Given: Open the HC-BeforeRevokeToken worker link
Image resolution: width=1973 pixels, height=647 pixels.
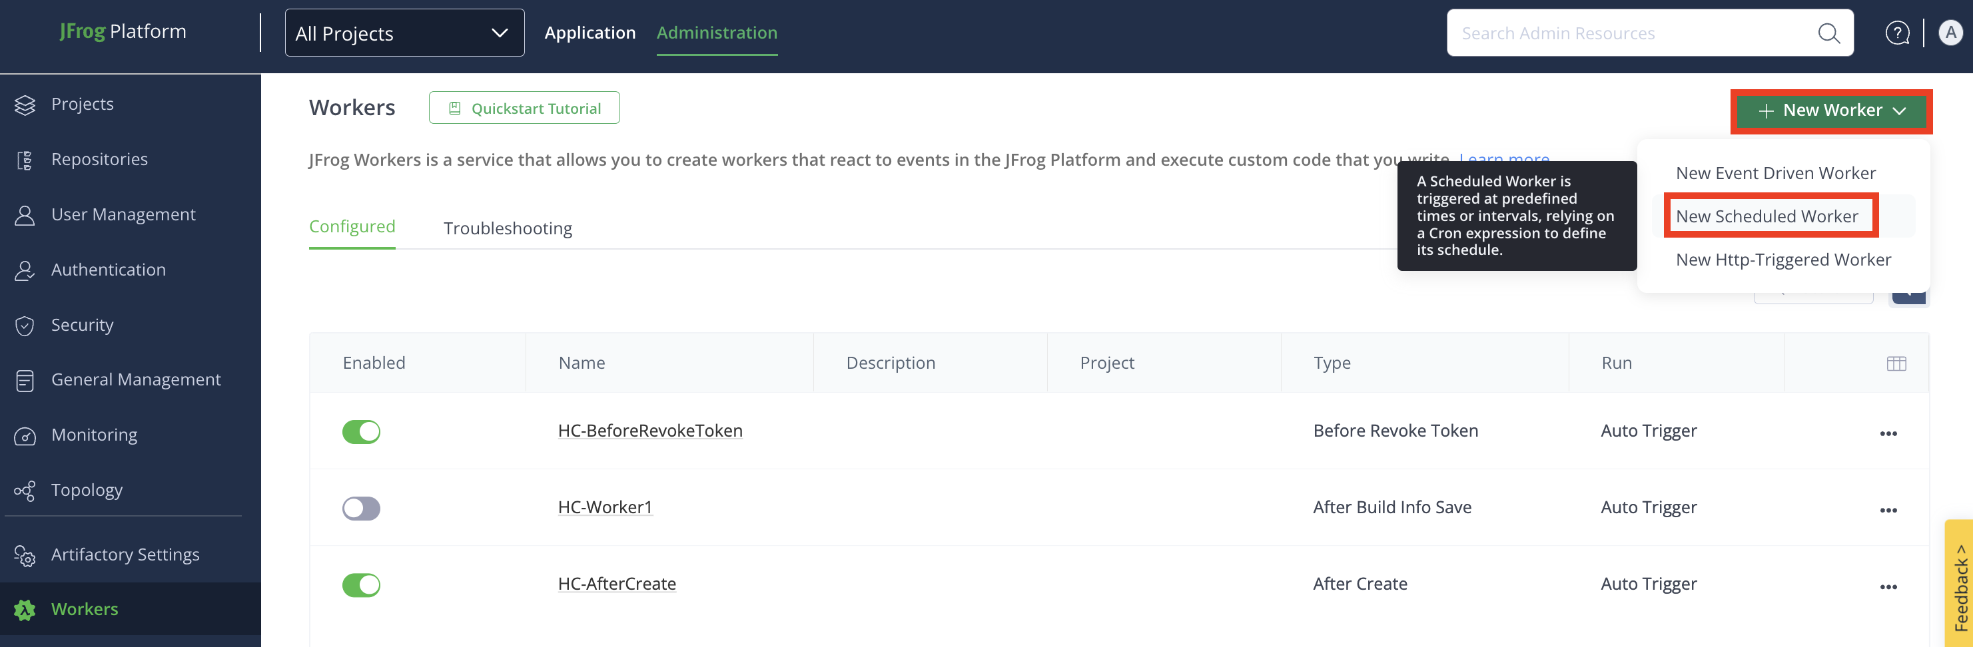Looking at the screenshot, I should coord(649,431).
